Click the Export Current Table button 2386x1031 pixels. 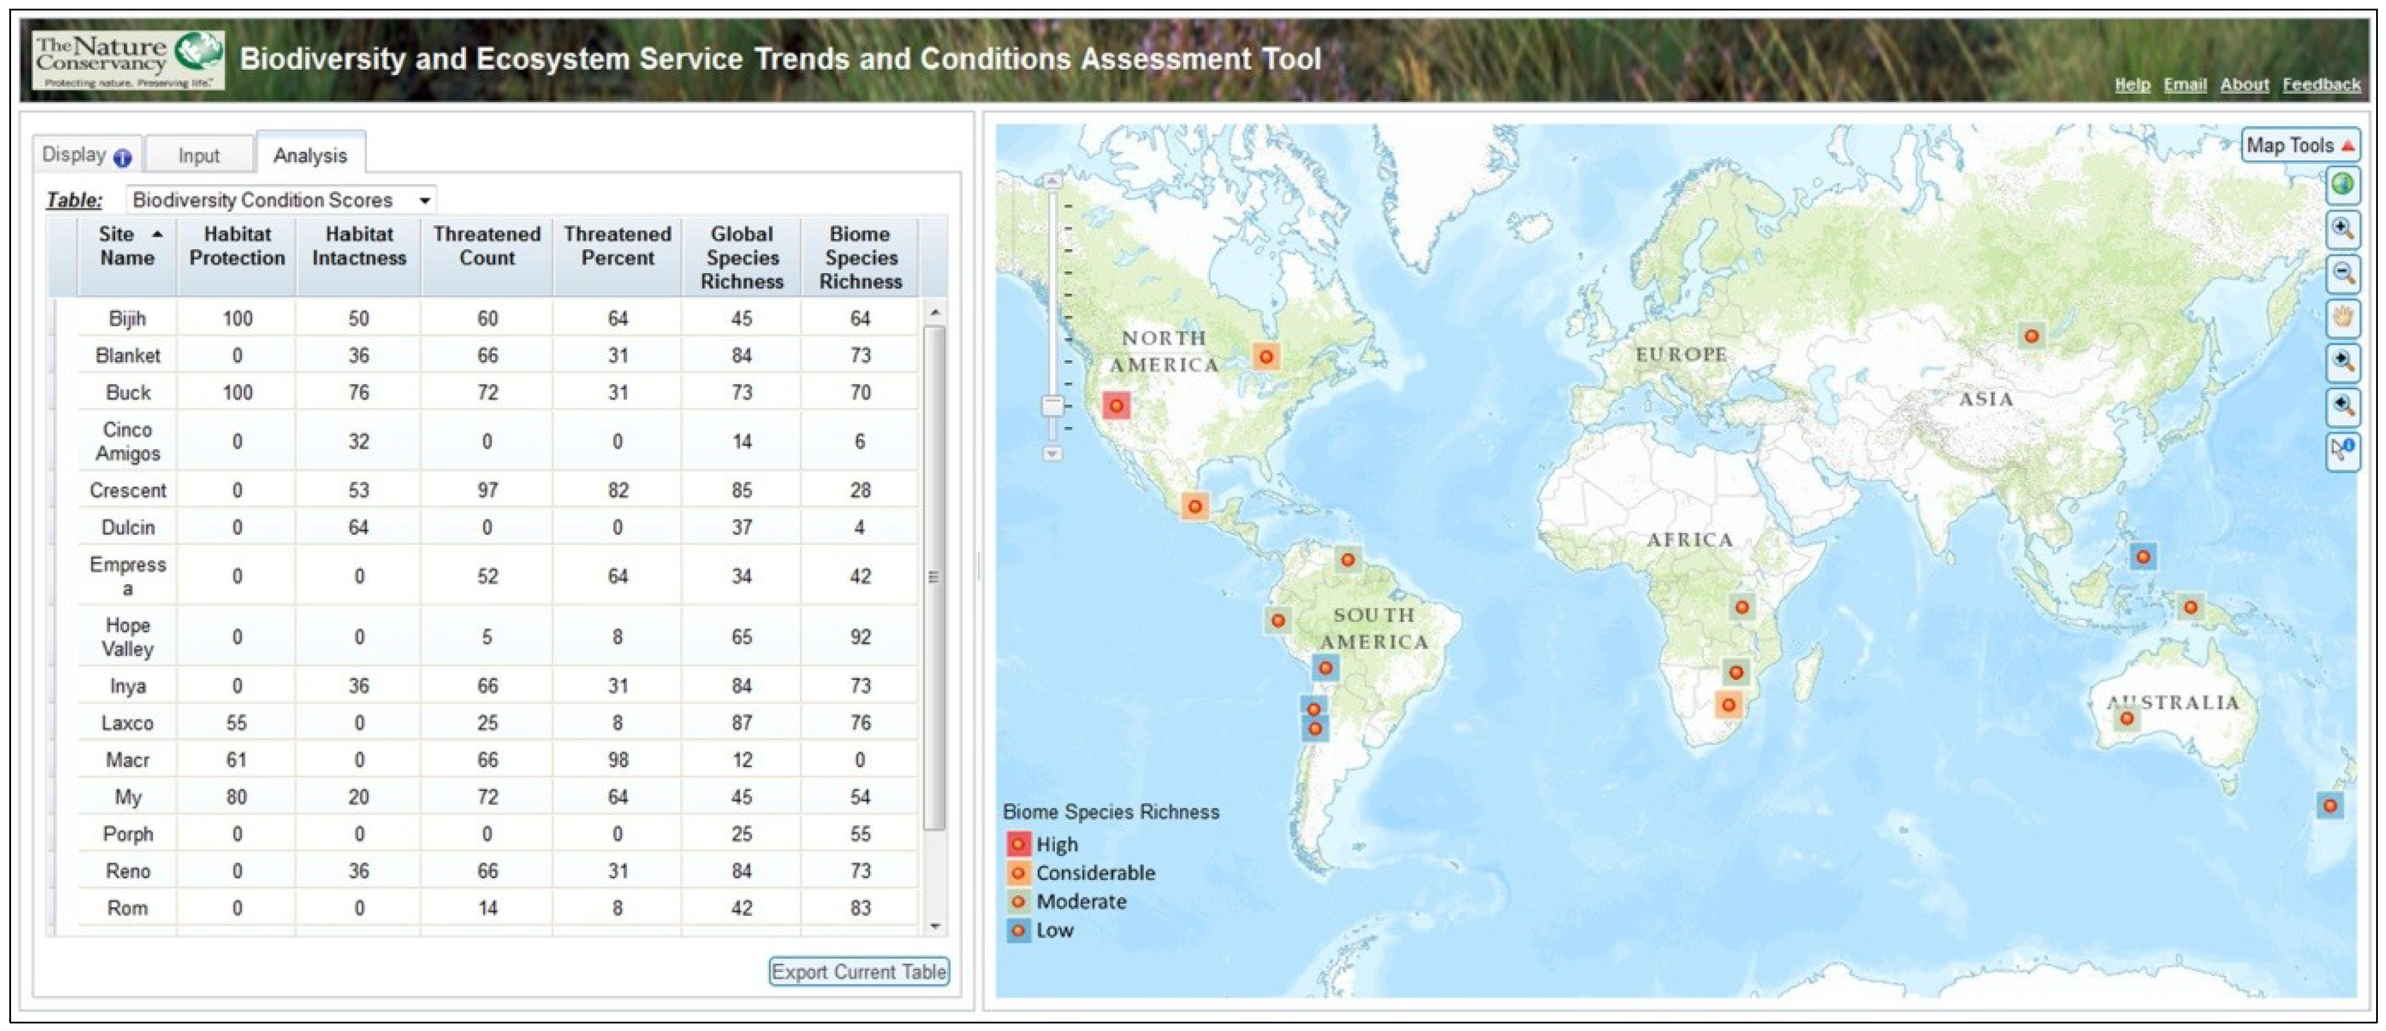858,971
